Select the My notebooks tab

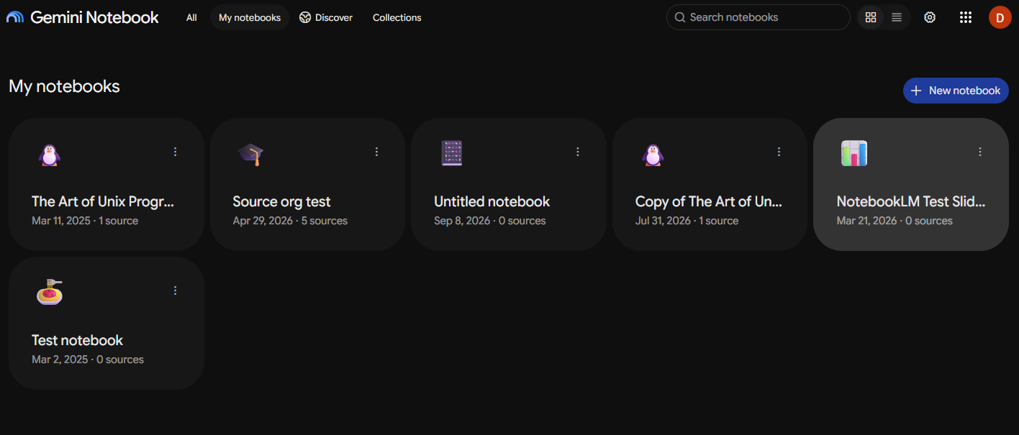click(250, 17)
